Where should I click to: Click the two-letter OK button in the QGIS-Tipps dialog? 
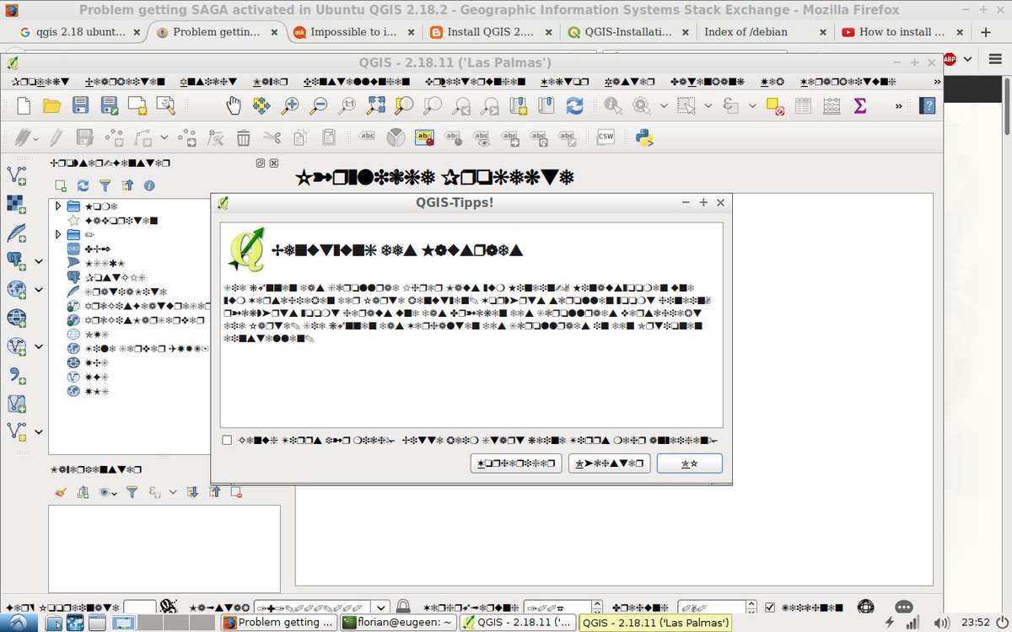point(689,463)
